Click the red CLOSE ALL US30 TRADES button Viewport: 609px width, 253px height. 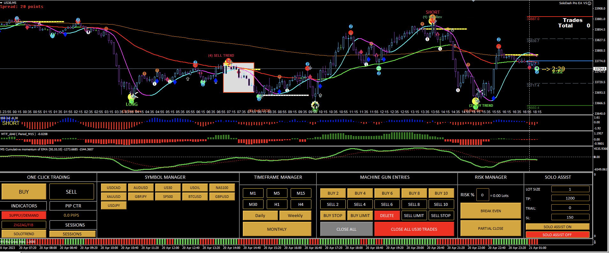(x=414, y=229)
